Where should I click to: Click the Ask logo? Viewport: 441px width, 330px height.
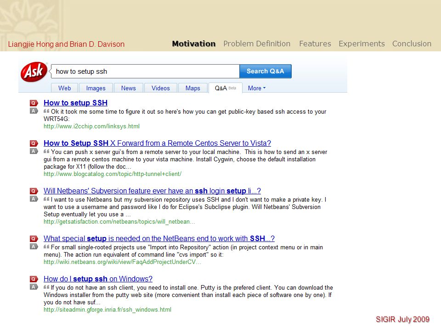coord(34,72)
